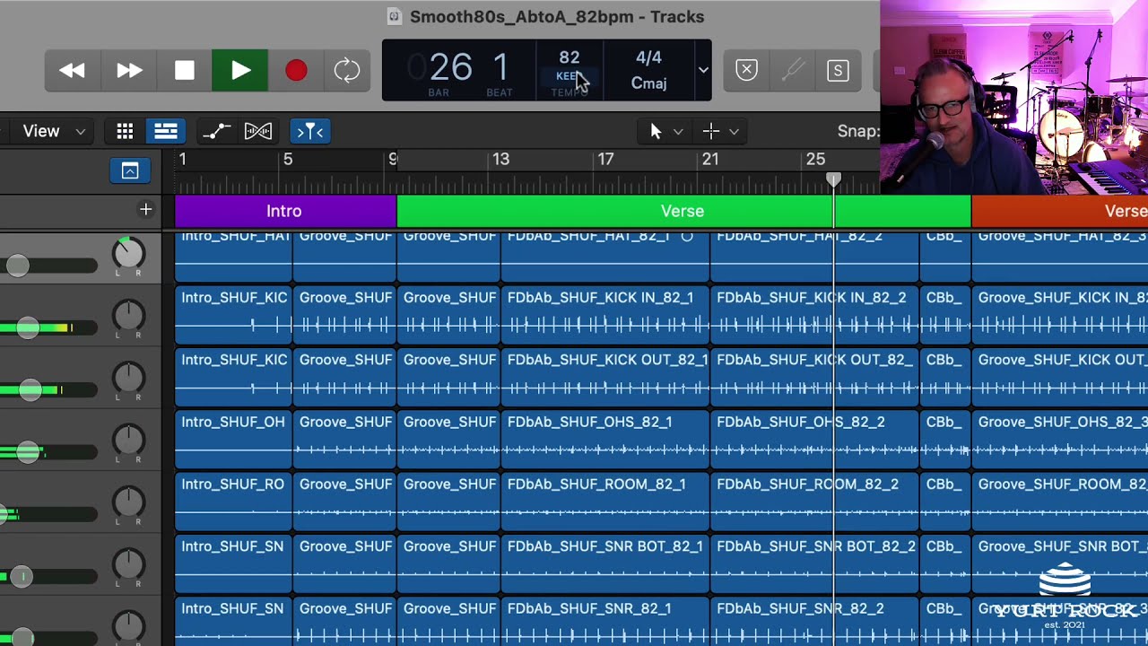Click the red Record button
Viewport: 1148px width, 646px height.
(x=296, y=71)
